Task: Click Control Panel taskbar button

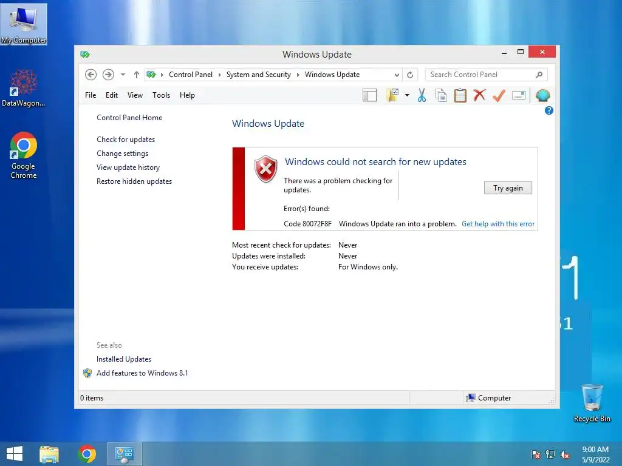Action: (125, 454)
